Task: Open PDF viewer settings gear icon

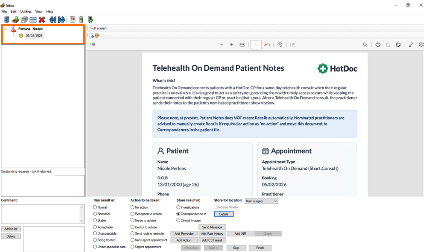Action: coord(421,45)
